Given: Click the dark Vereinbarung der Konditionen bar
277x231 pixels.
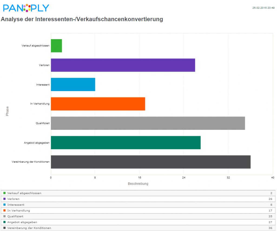Looking at the screenshot, I should [151, 162].
